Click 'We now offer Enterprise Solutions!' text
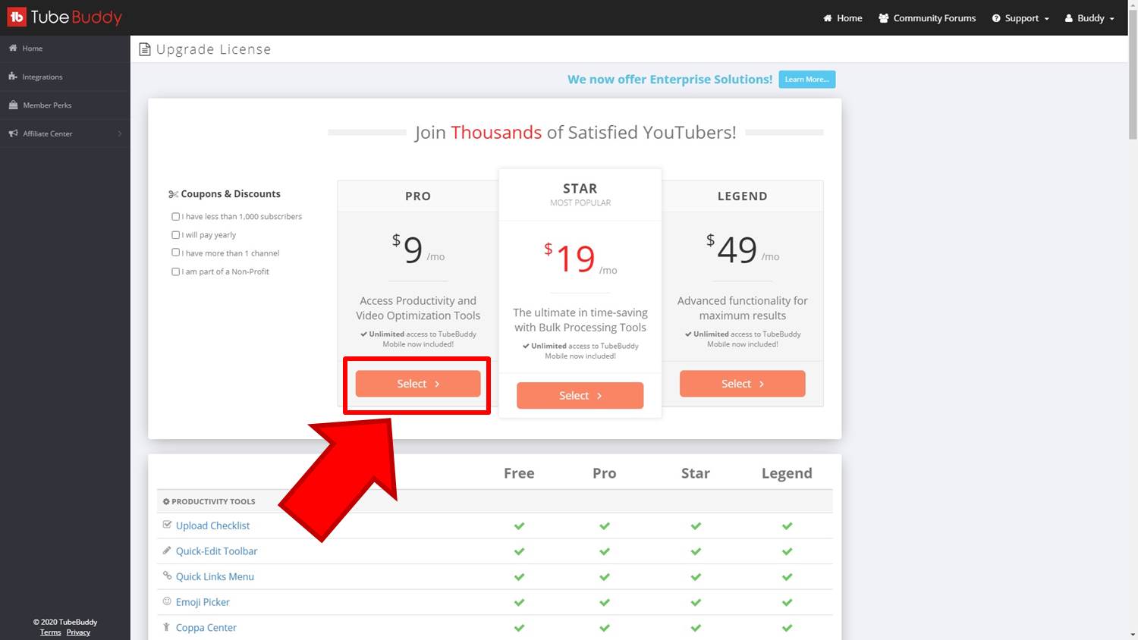The image size is (1138, 640). 670,79
